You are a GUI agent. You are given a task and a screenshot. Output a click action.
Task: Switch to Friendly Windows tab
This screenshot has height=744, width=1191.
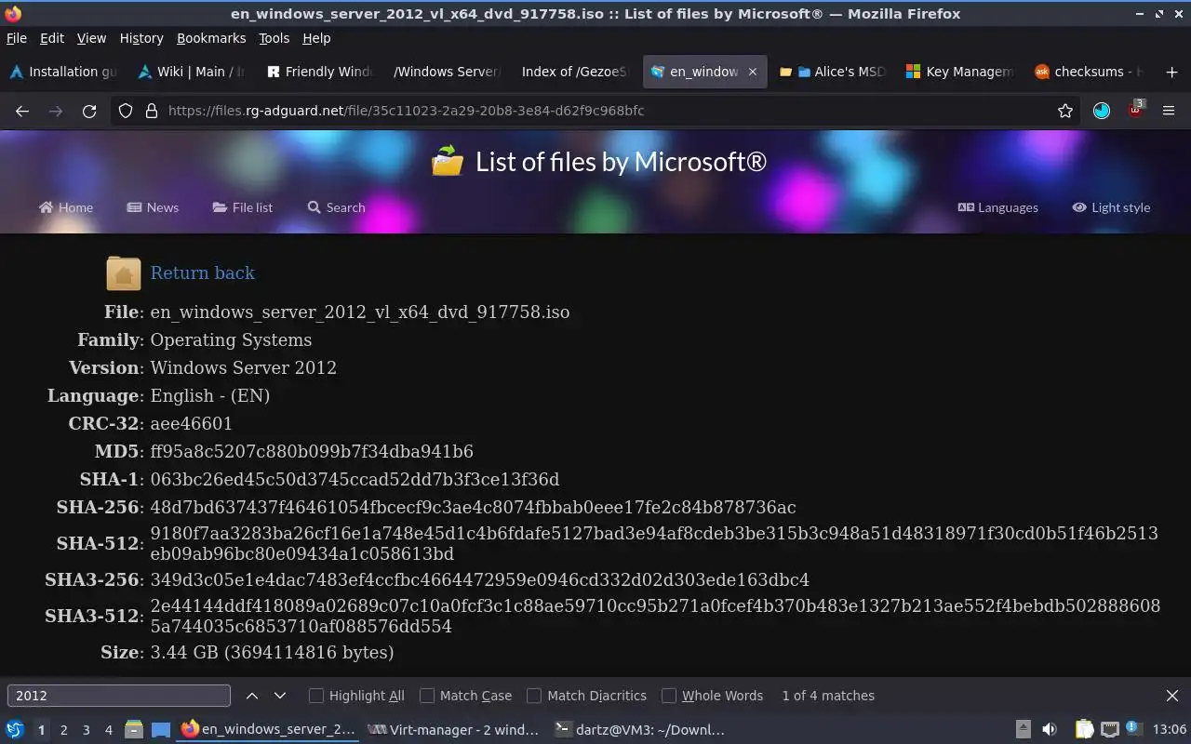click(319, 72)
